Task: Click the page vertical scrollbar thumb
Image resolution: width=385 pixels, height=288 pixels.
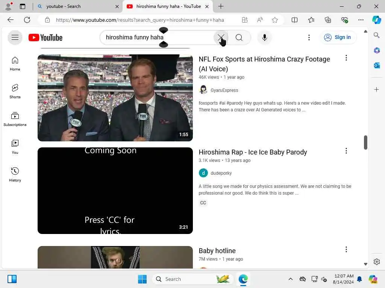Action: coord(365,142)
